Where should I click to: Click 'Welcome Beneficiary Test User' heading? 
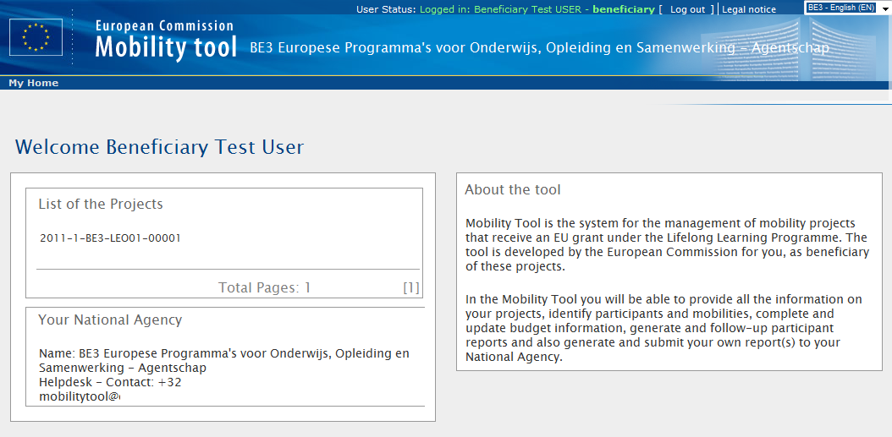[x=160, y=147]
